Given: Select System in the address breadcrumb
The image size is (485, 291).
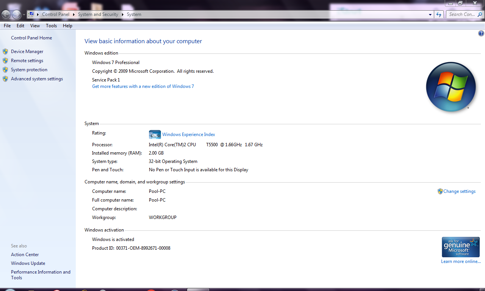Looking at the screenshot, I should 134,14.
